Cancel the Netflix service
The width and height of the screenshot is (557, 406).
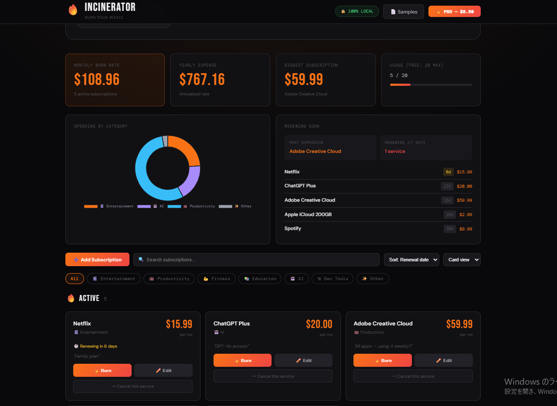pos(133,386)
